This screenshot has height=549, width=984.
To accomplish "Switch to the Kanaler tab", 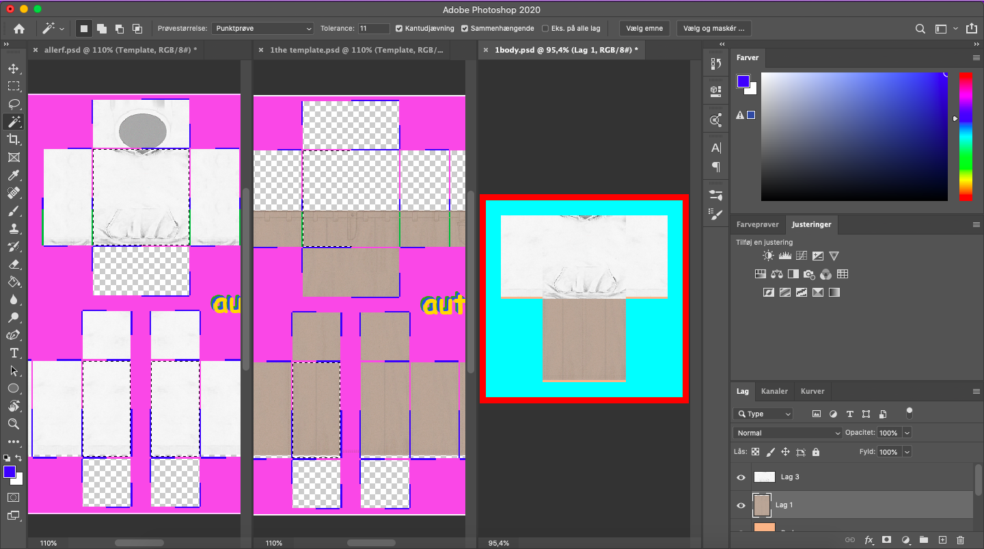I will point(774,391).
